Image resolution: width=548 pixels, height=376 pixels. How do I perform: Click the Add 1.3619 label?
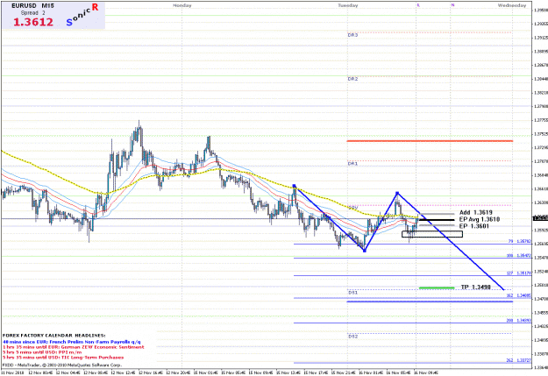pos(475,212)
